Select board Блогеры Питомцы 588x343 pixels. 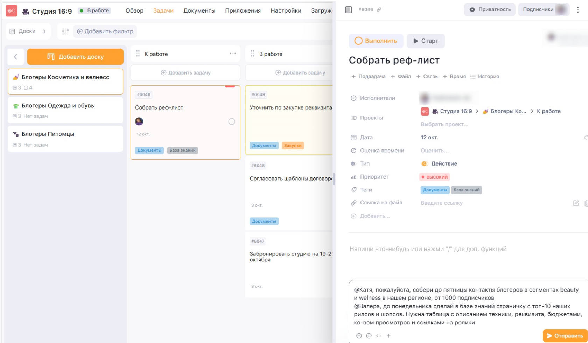tap(65, 139)
